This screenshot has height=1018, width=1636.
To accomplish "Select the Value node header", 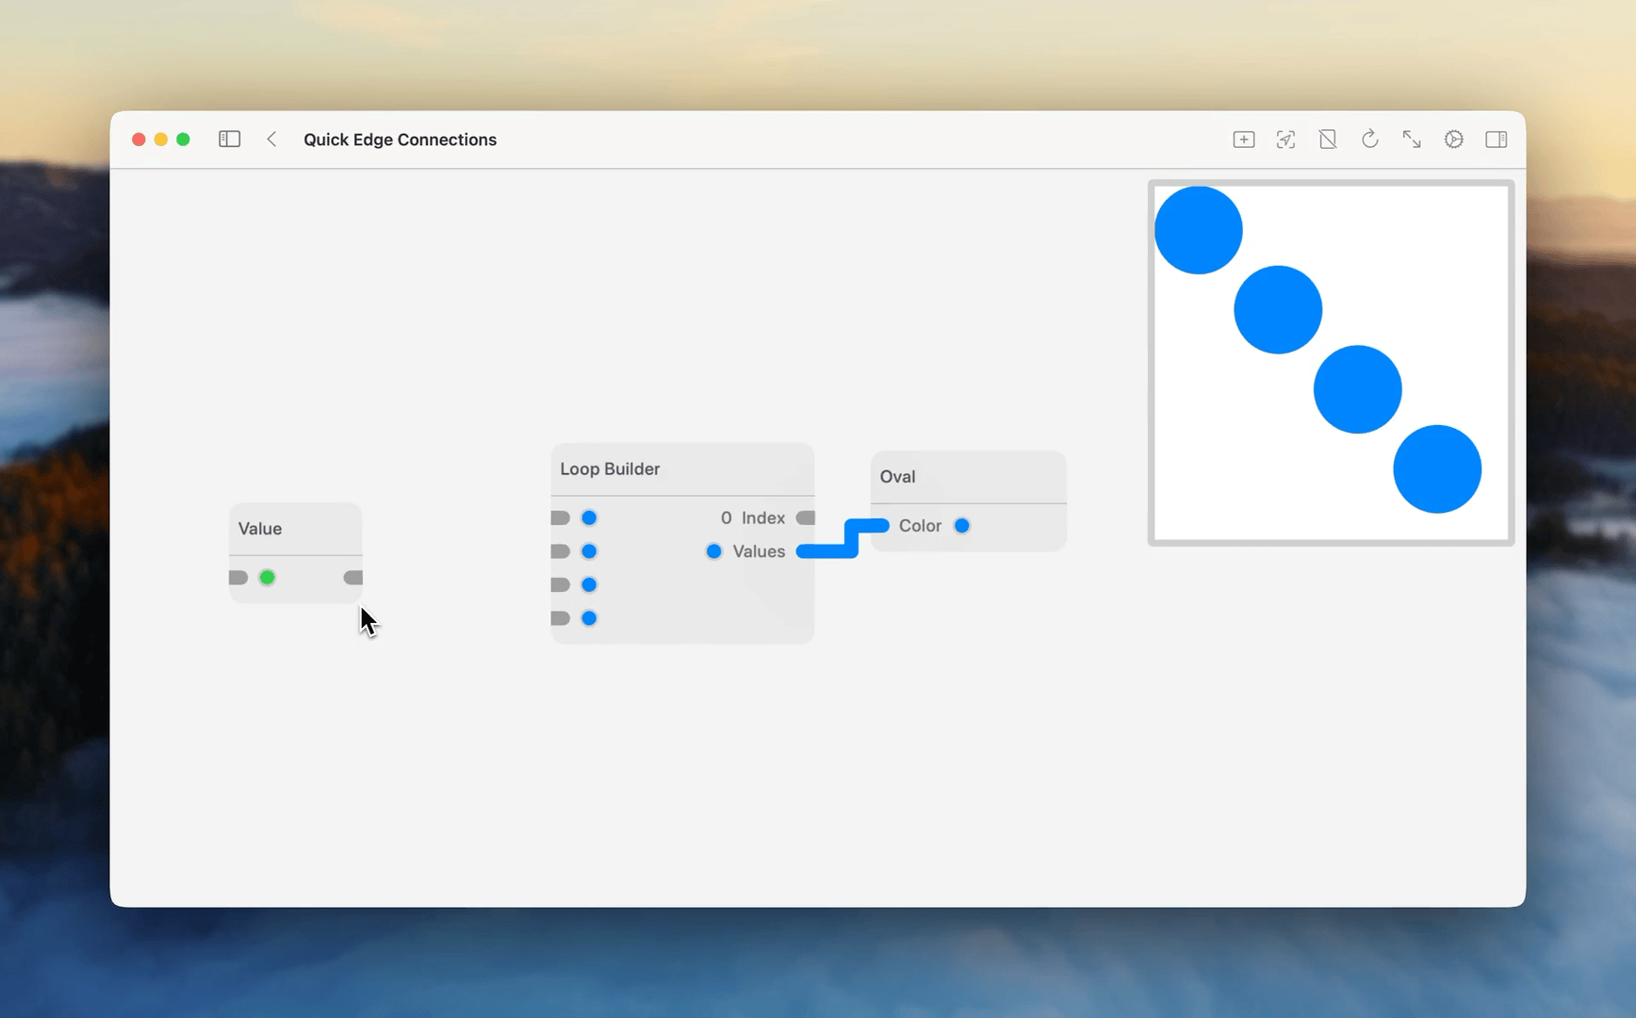I will pyautogui.click(x=260, y=529).
